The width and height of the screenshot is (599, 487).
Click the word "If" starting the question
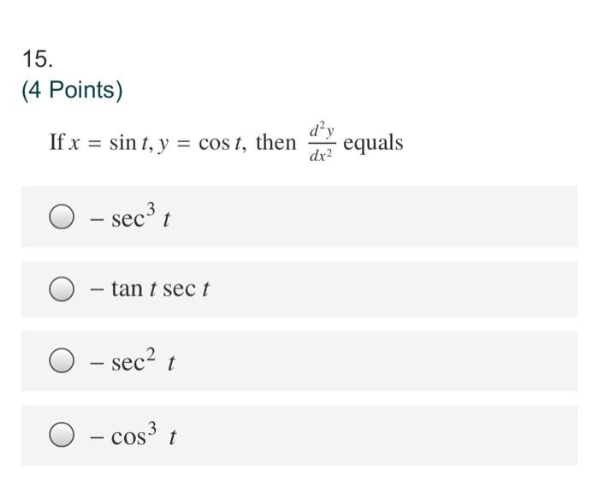point(57,142)
